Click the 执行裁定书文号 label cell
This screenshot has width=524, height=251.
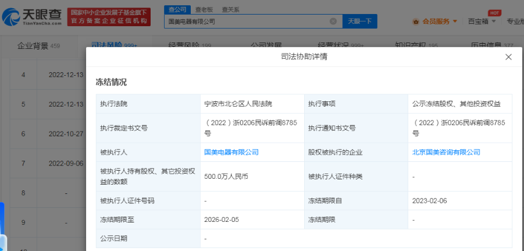148,128
